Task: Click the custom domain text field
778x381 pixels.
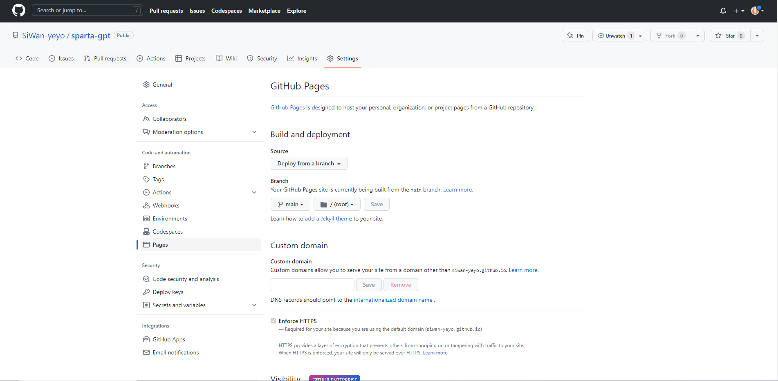Action: (312, 285)
